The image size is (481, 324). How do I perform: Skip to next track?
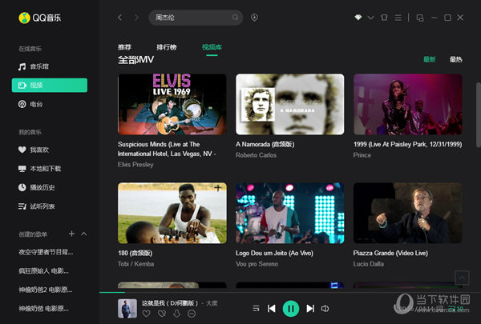pos(310,308)
